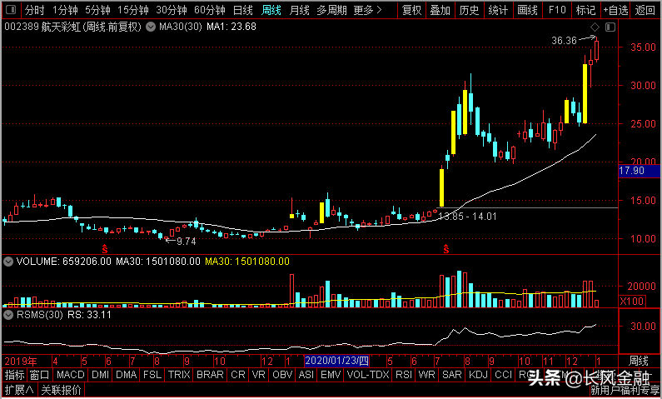This screenshot has width=662, height=399.
Task: Select the highlighted 周线 weekly tab
Action: pos(271,10)
